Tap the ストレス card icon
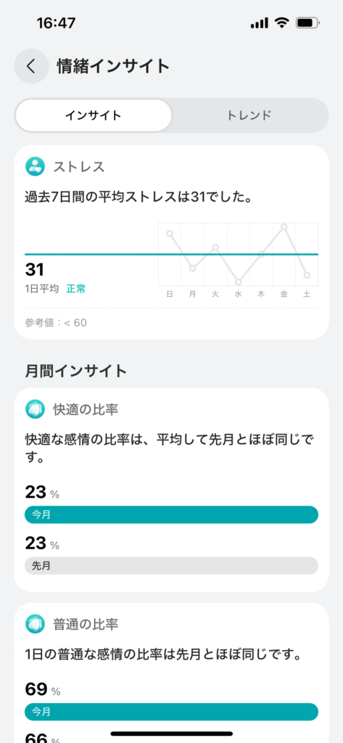 coord(35,167)
